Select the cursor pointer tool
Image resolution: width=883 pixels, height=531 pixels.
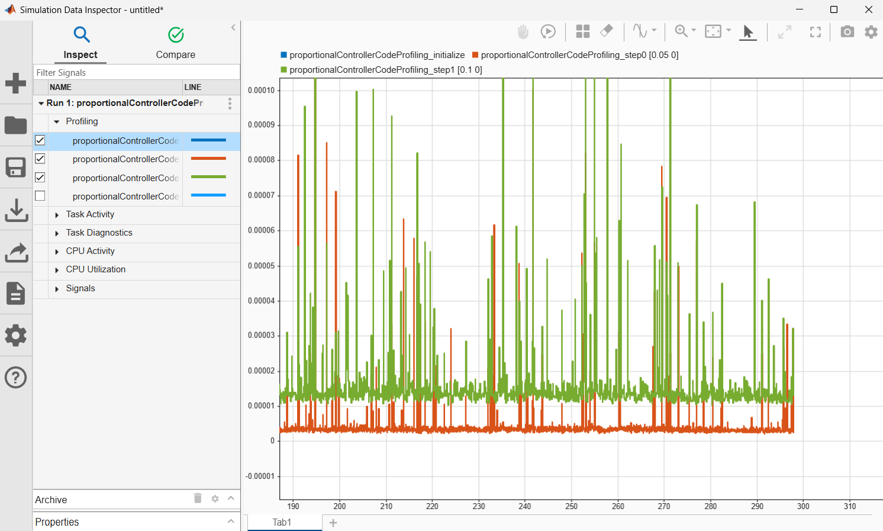coord(748,32)
